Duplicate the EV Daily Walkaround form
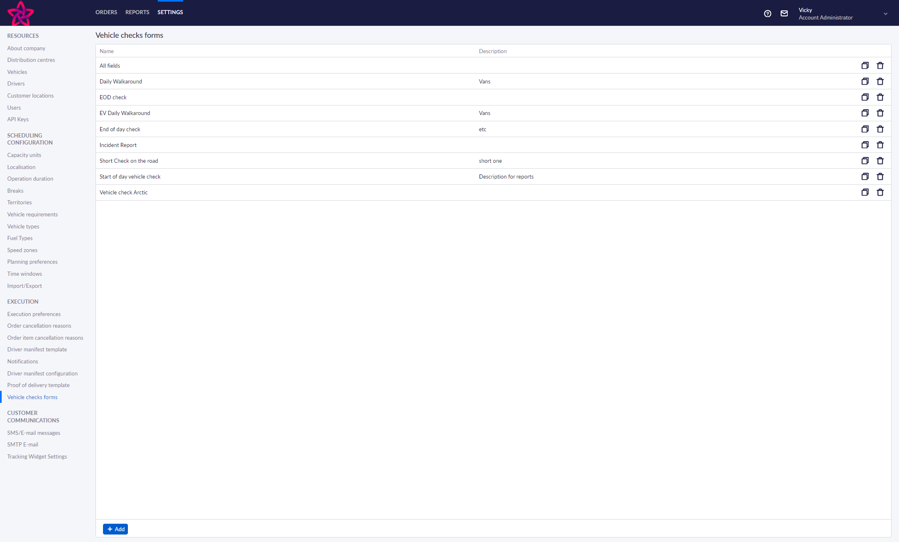The height and width of the screenshot is (542, 899). coord(865,113)
